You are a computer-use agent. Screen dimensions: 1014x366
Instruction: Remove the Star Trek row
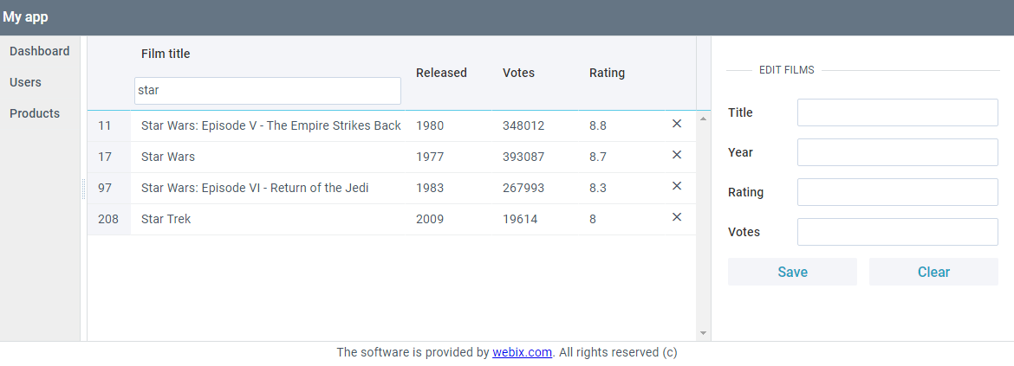pos(677,217)
